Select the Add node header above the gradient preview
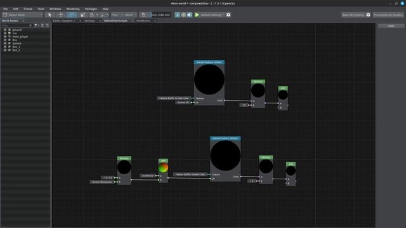The height and width of the screenshot is (228, 406). (163, 161)
